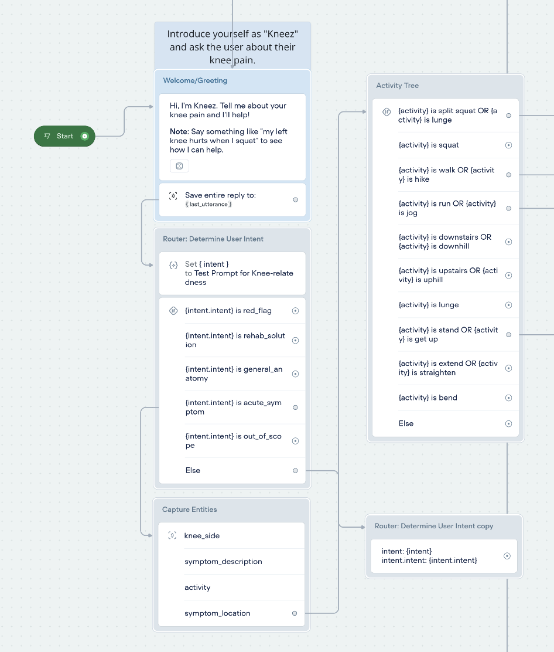Click the Else output port in Activity Tree
The width and height of the screenshot is (554, 652).
tap(508, 423)
